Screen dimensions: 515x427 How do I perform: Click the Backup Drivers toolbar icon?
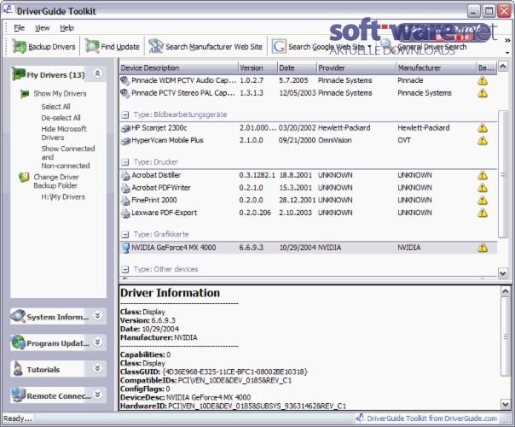(19, 46)
